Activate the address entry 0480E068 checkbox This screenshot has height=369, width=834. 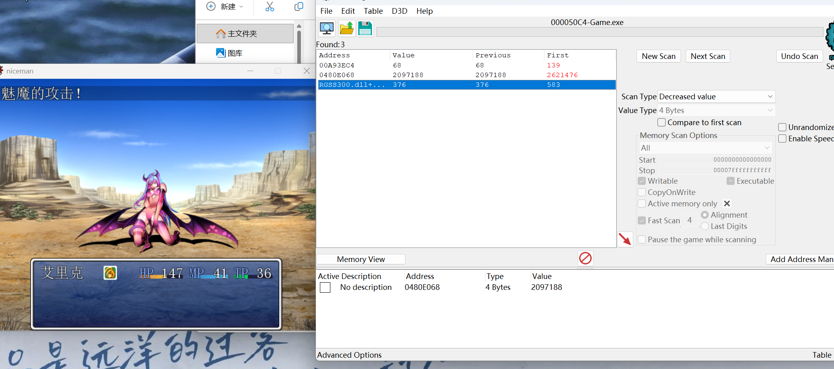click(x=325, y=287)
